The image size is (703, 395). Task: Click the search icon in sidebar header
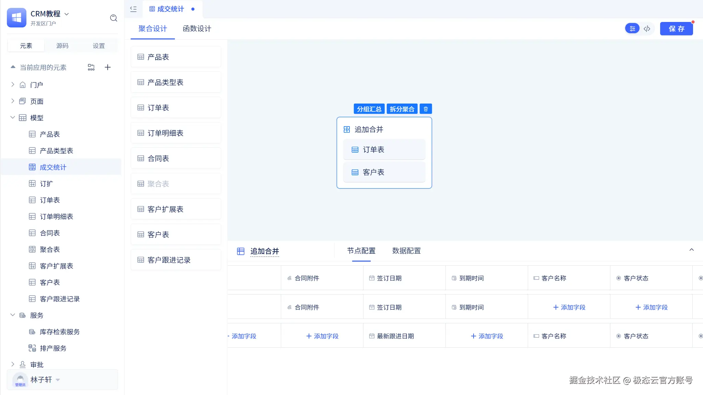(114, 18)
